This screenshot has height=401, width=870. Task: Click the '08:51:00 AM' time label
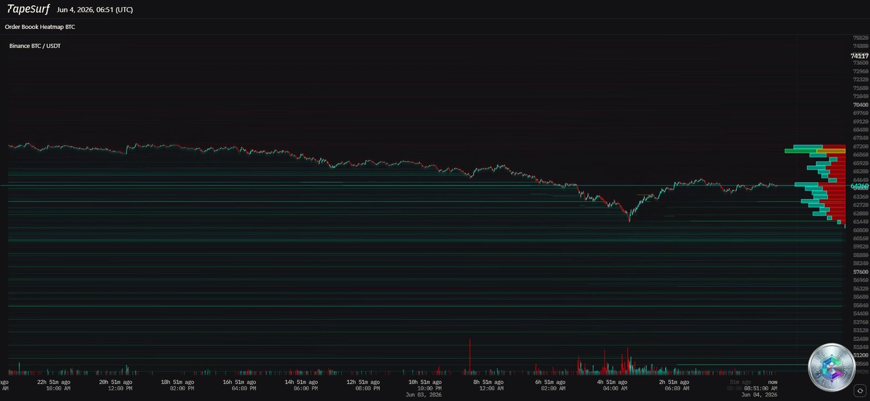pos(761,389)
